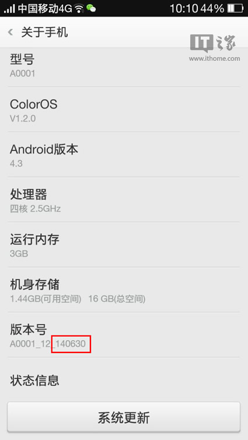Tap the 处理器 四核 2.5GHz row
The width and height of the screenshot is (248, 440).
point(124,200)
